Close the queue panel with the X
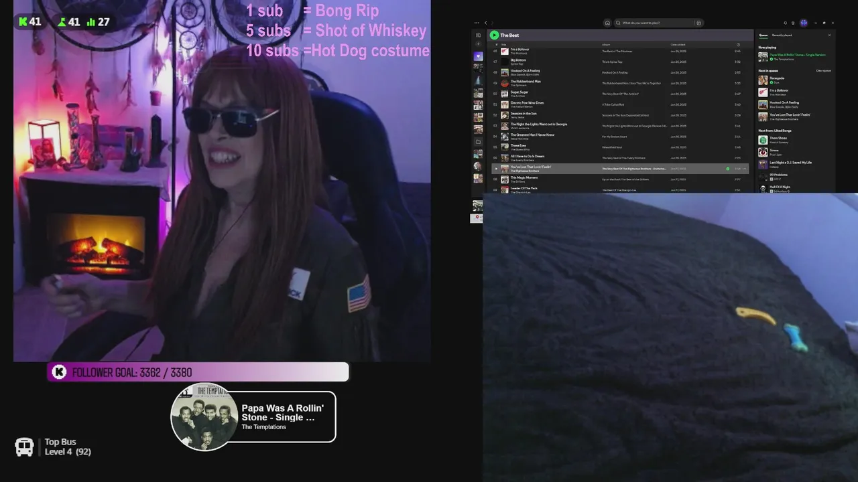 coord(829,35)
